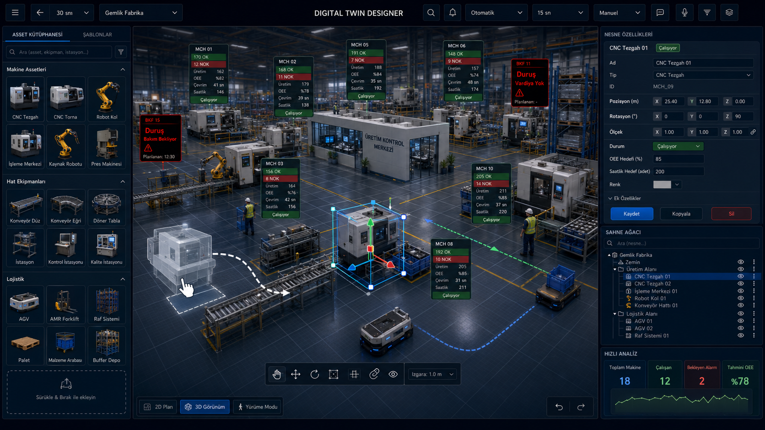Pick the CNC Tezgah asset
This screenshot has height=430, width=765.
coord(25,99)
